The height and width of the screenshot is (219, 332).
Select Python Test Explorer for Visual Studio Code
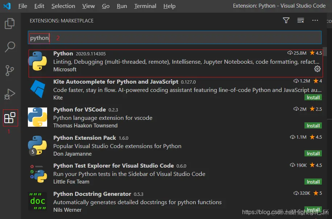tap(113, 165)
